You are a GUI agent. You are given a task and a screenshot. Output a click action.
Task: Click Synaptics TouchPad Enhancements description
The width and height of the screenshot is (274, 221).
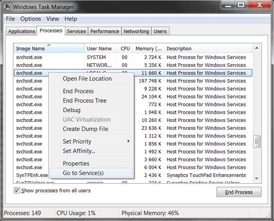[x=206, y=175]
